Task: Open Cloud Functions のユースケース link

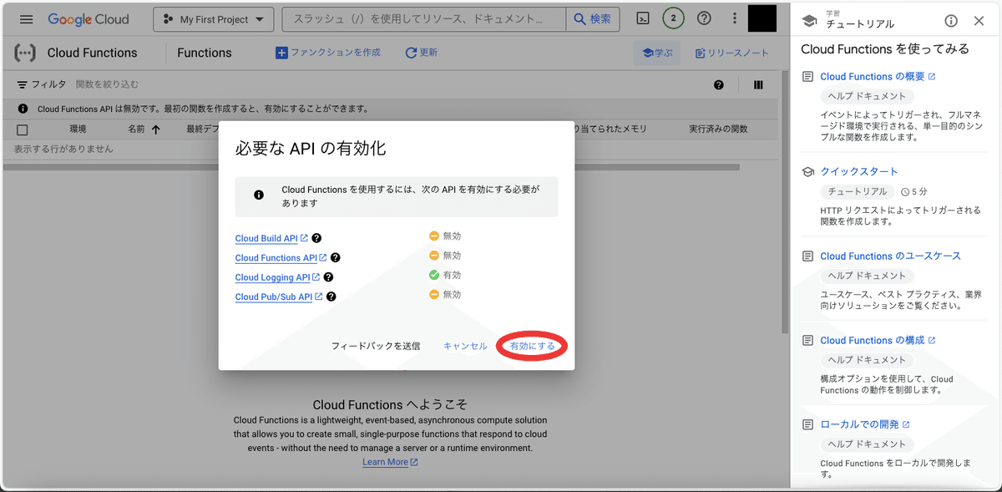Action: [890, 256]
